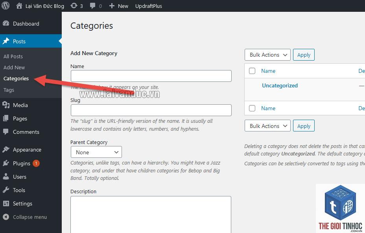Click the Categories page heading

pyautogui.click(x=92, y=26)
